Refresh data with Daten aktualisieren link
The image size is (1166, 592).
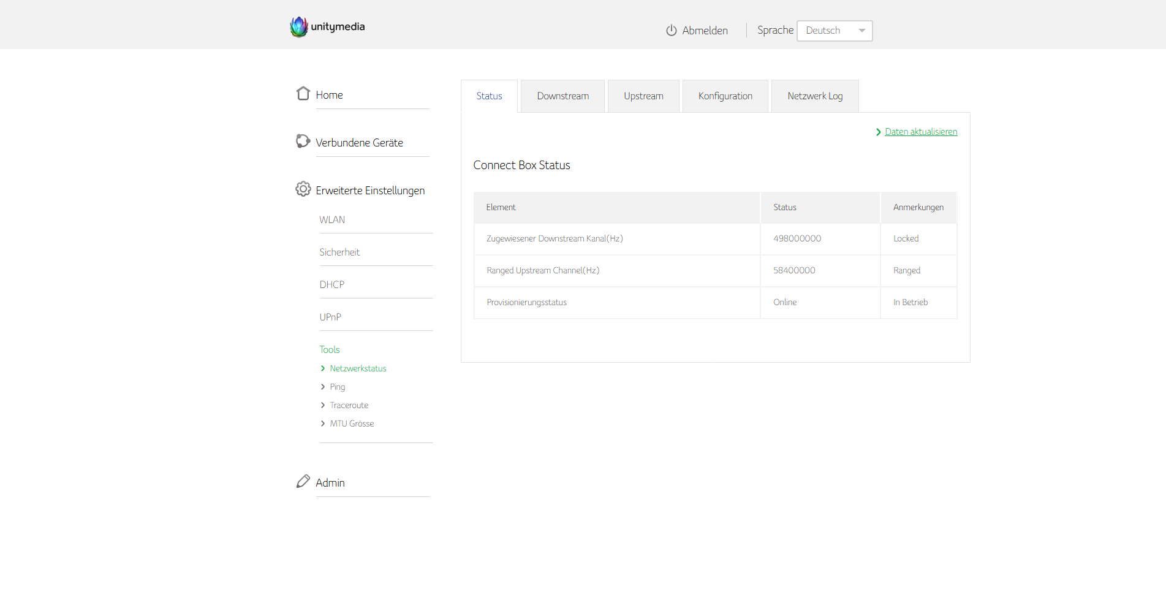point(921,132)
